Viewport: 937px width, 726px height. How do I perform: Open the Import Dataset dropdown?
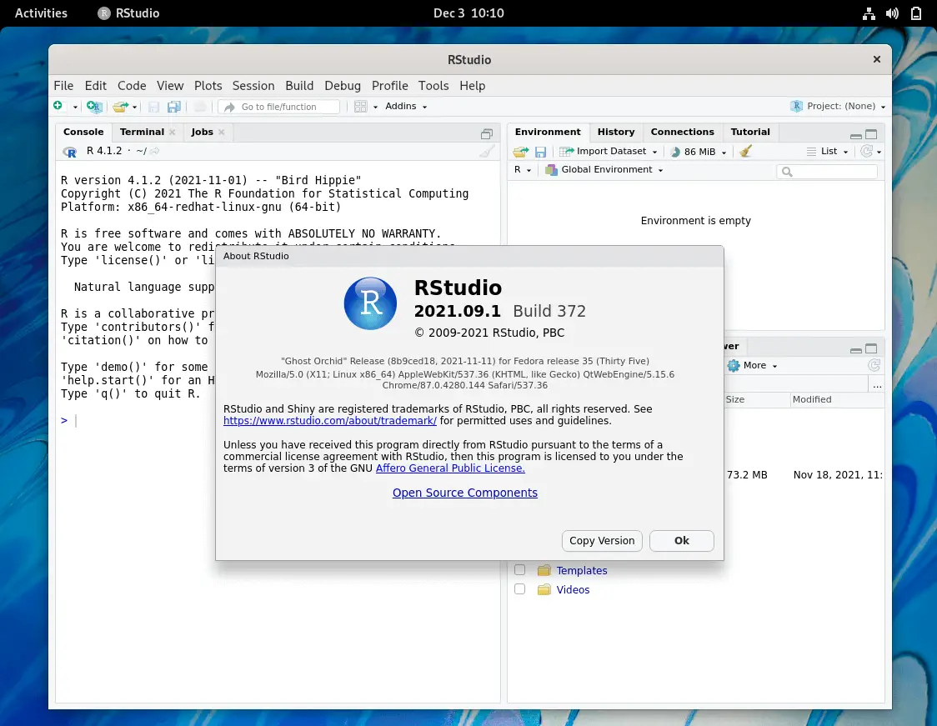coord(609,151)
